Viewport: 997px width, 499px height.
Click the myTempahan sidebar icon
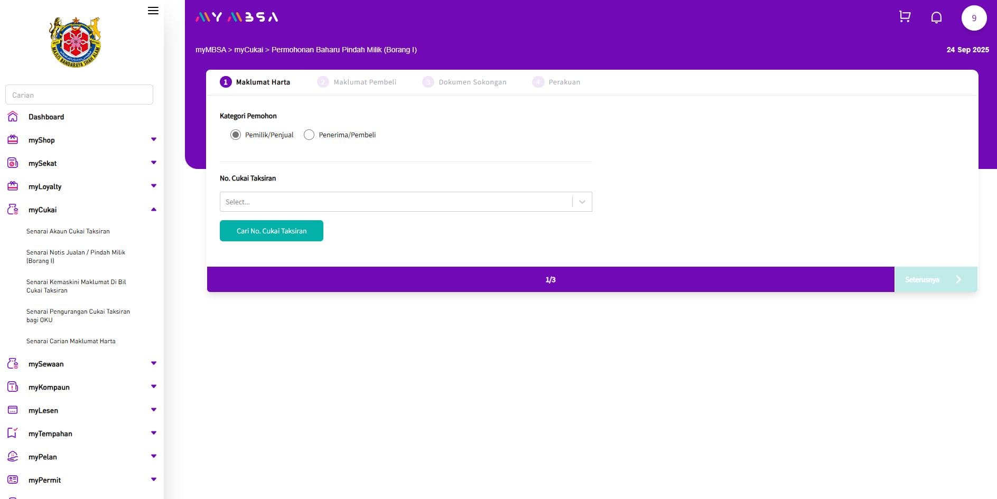click(x=12, y=433)
